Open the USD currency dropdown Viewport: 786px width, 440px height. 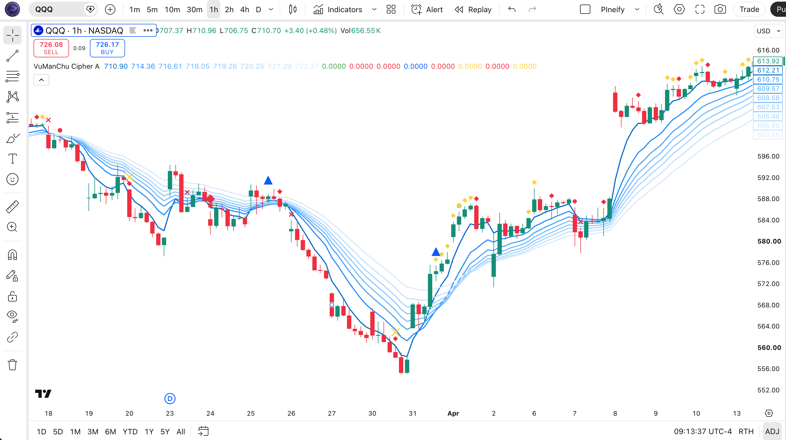click(x=768, y=31)
